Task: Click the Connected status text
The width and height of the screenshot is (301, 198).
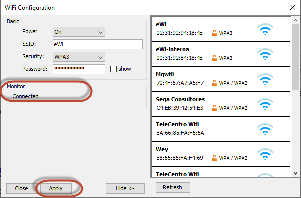Action: click(25, 96)
